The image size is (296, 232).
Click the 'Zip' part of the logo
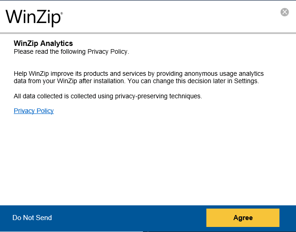49,17
